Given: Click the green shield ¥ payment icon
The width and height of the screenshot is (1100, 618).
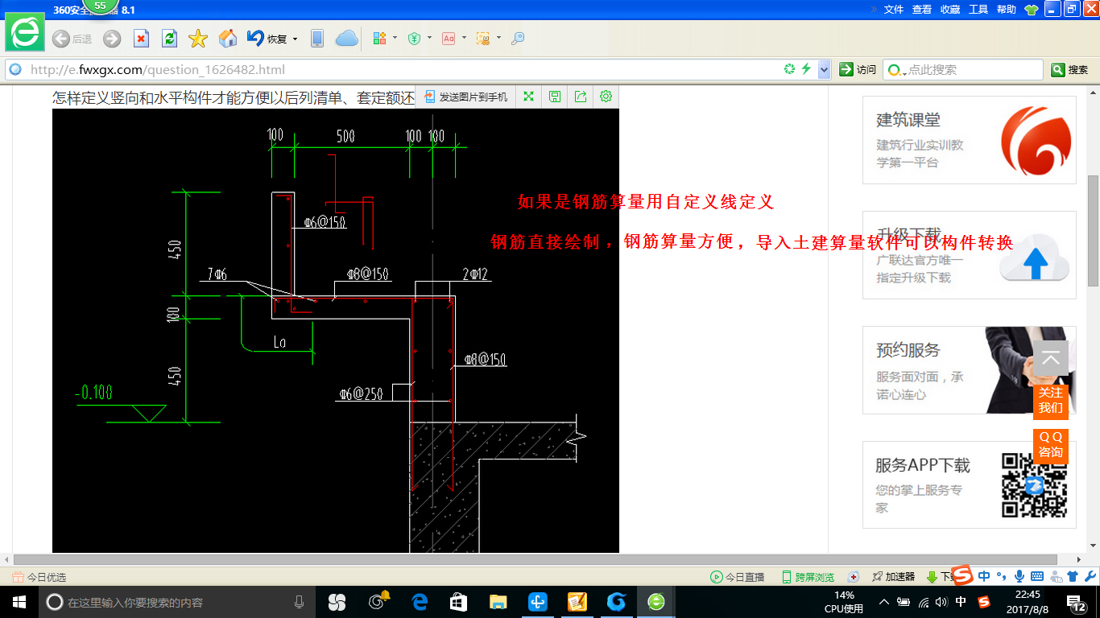Looking at the screenshot, I should pos(414,38).
